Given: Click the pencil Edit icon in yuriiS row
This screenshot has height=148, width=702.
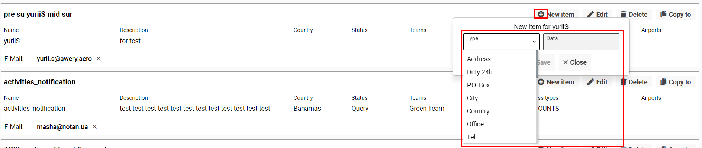Looking at the screenshot, I should pyautogui.click(x=590, y=14).
